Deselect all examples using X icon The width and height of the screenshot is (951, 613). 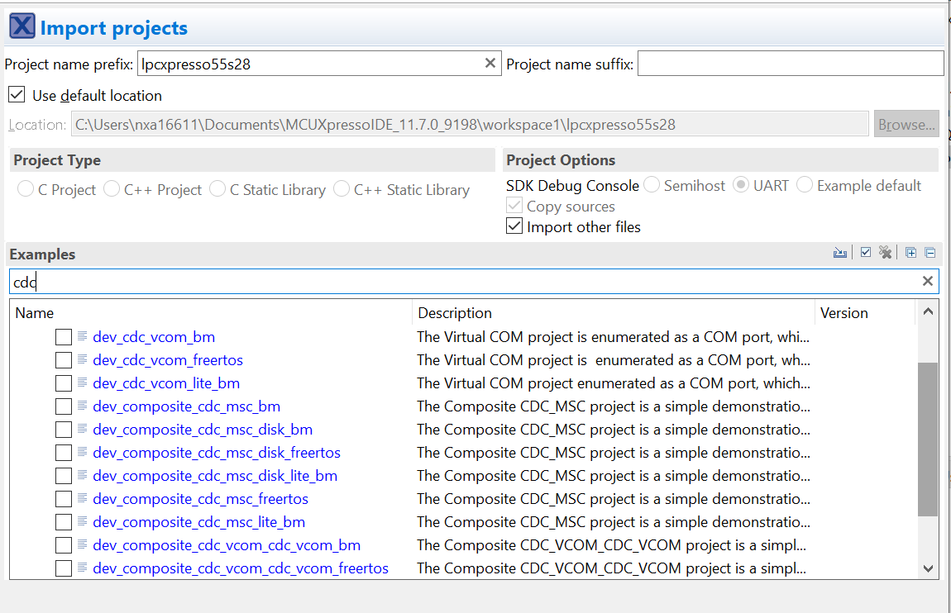click(886, 252)
